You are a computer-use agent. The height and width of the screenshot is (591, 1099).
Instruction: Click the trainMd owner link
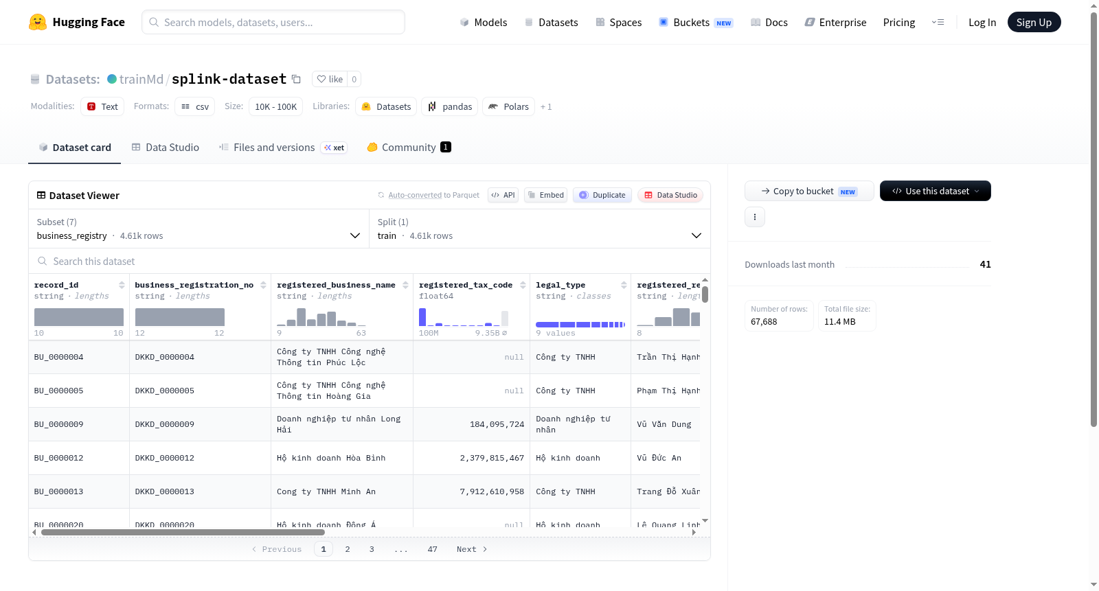pyautogui.click(x=141, y=79)
